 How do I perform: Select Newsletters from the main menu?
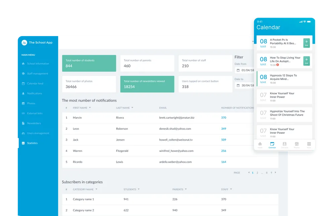[x=34, y=123]
